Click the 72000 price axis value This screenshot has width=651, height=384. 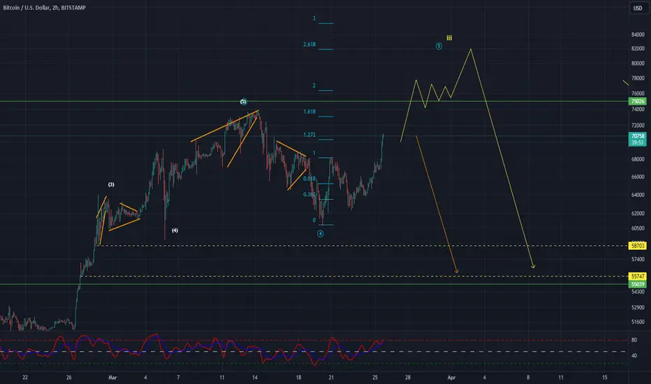click(638, 126)
